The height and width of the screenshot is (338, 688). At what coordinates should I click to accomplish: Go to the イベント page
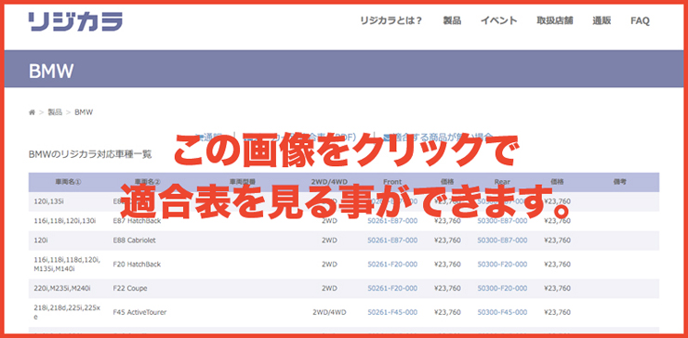pos(499,20)
